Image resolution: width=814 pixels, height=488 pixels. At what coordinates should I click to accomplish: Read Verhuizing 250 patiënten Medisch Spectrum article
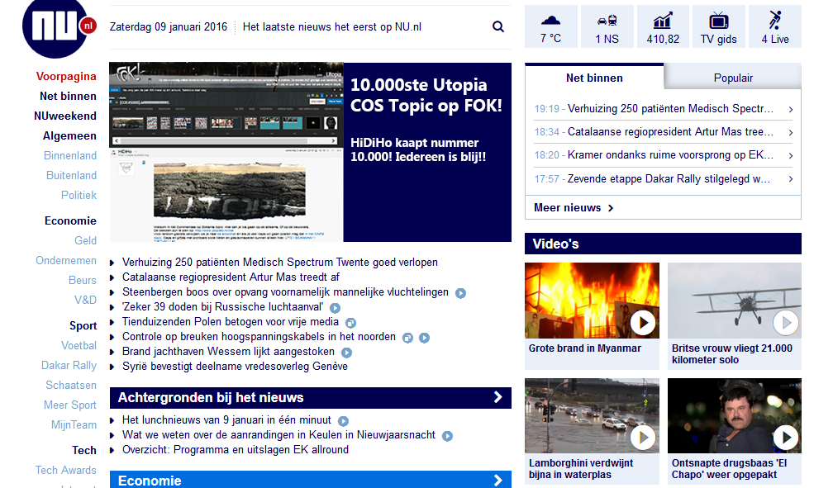click(x=280, y=263)
